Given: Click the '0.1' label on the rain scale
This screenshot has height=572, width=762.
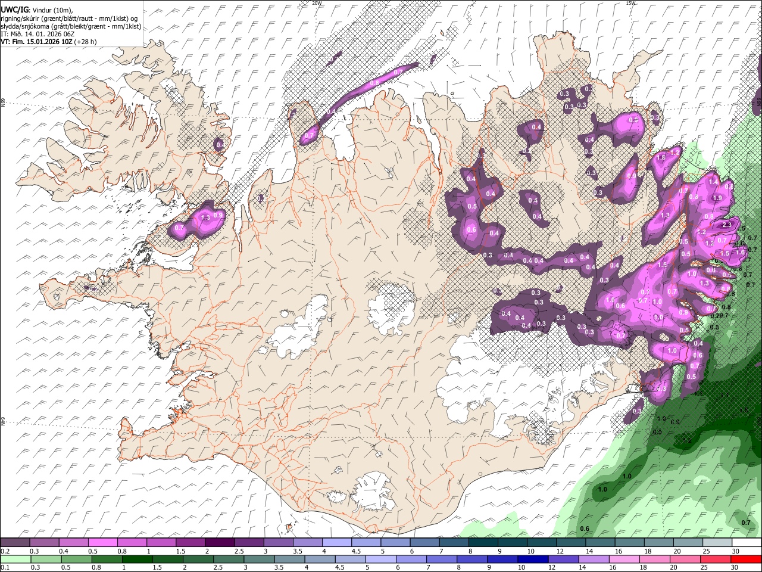Looking at the screenshot, I should pyautogui.click(x=5, y=568).
